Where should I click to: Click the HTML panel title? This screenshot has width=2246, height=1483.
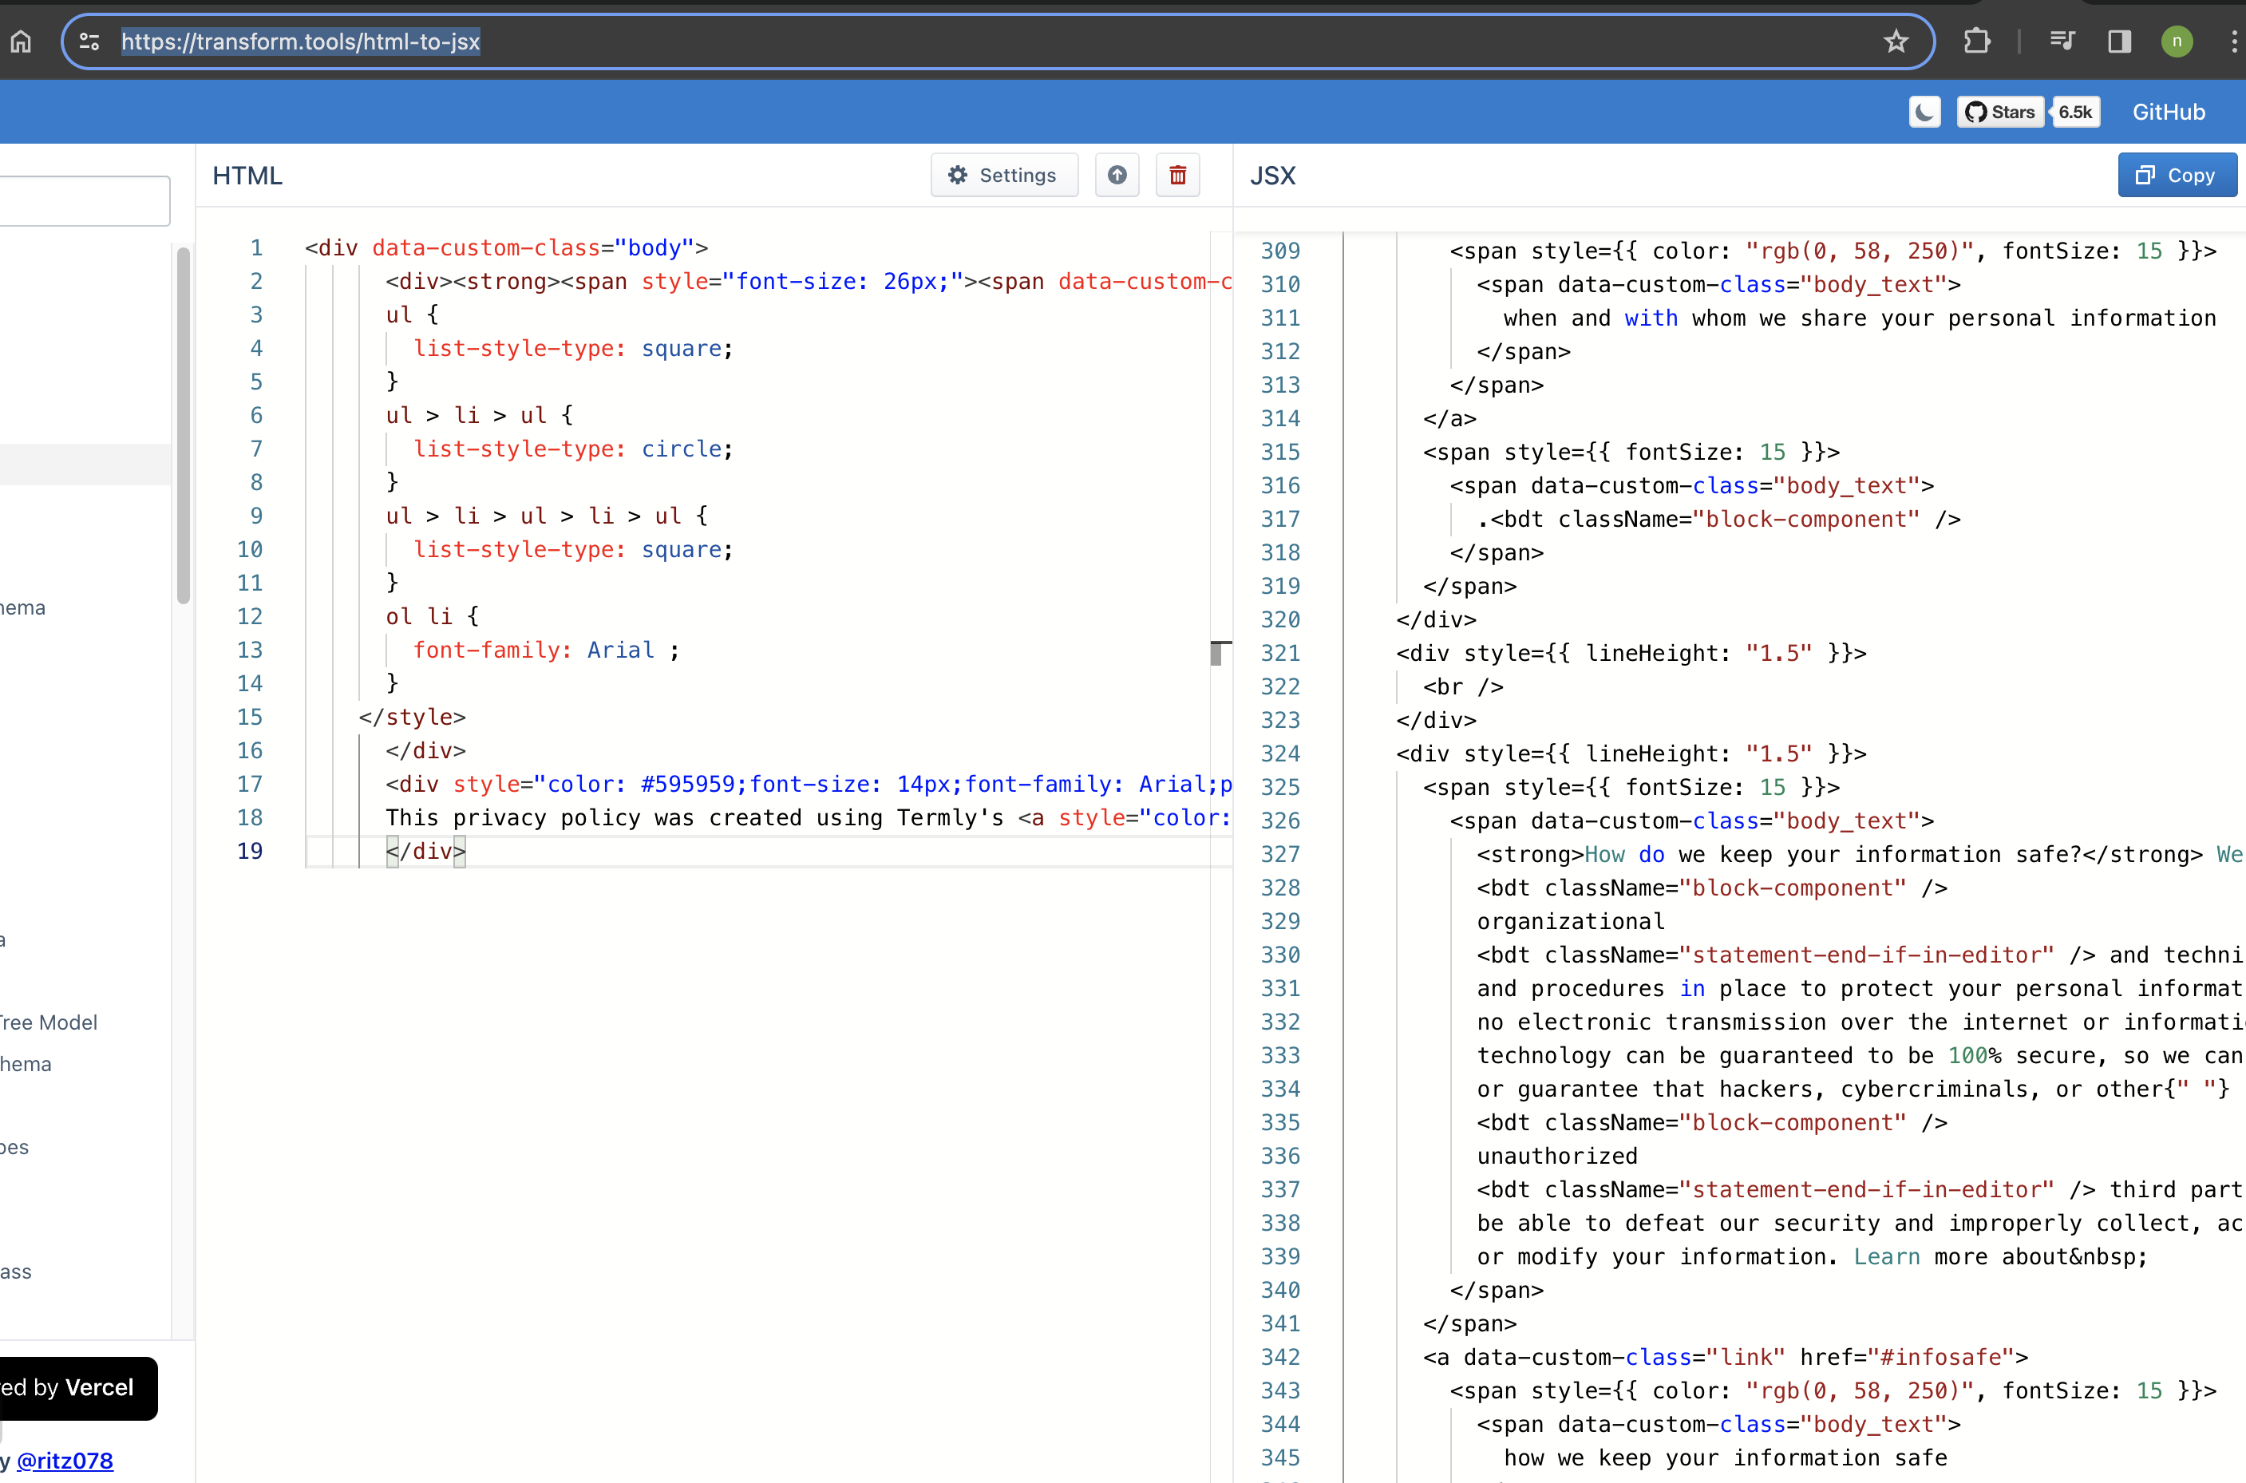(247, 176)
